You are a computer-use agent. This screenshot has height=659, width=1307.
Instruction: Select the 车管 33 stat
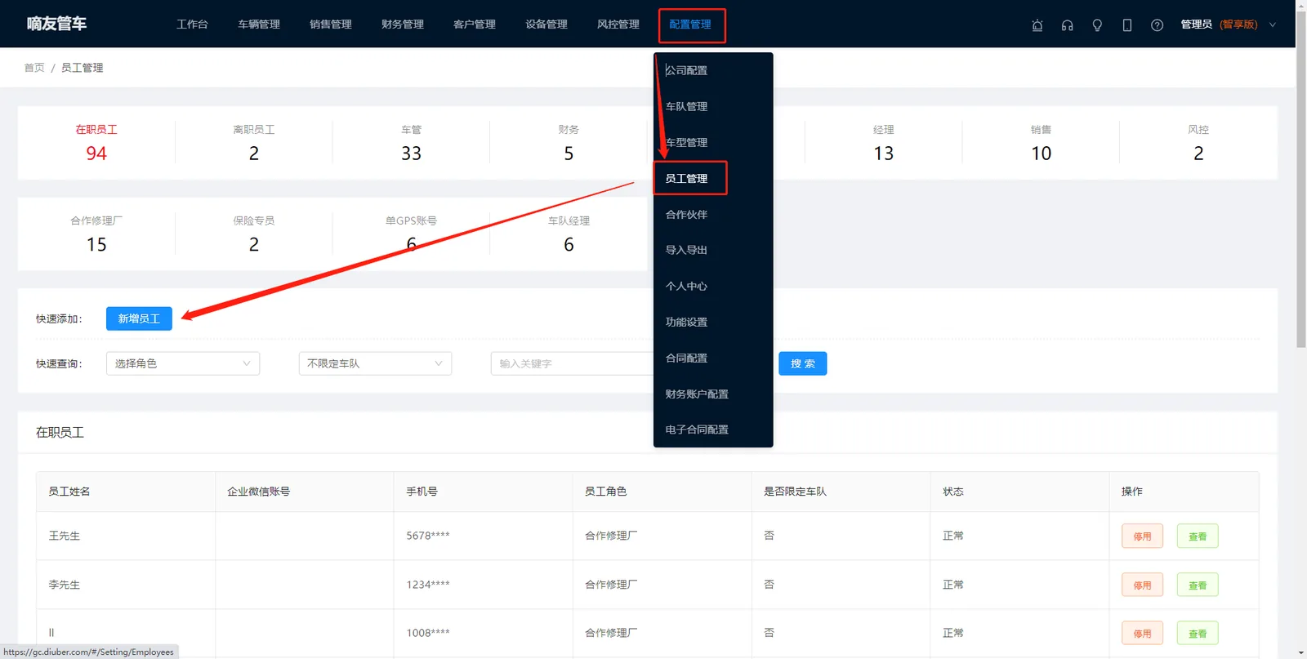[412, 143]
